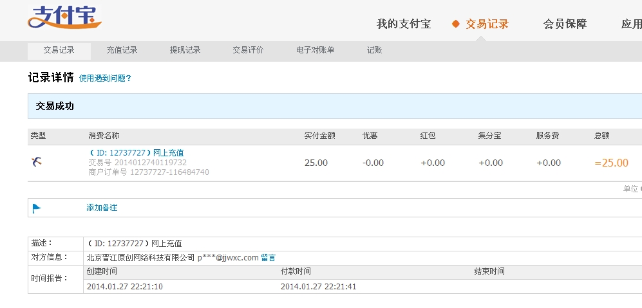Open the (ID: 12737727) 网上充值 link
The height and width of the screenshot is (308, 642).
click(137, 153)
